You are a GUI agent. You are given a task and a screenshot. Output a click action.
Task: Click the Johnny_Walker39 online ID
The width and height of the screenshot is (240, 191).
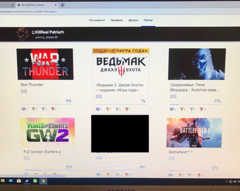tap(46, 37)
